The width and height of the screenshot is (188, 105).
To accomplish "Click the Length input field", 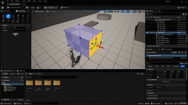I will point(19,28).
